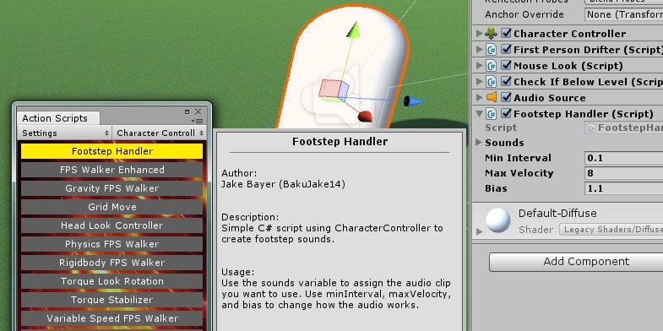This screenshot has height=331, width=663.
Task: Open the Character Controll category dropdown
Action: coord(160,133)
